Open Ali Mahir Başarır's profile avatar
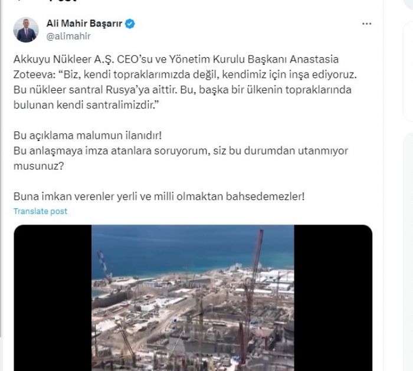This screenshot has height=371, width=413. (26, 29)
